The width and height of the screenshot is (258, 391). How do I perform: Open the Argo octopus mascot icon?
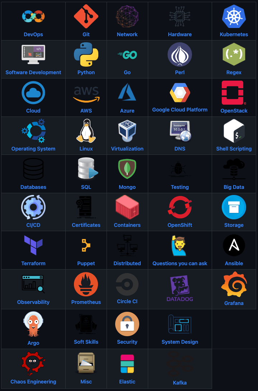coord(33,324)
